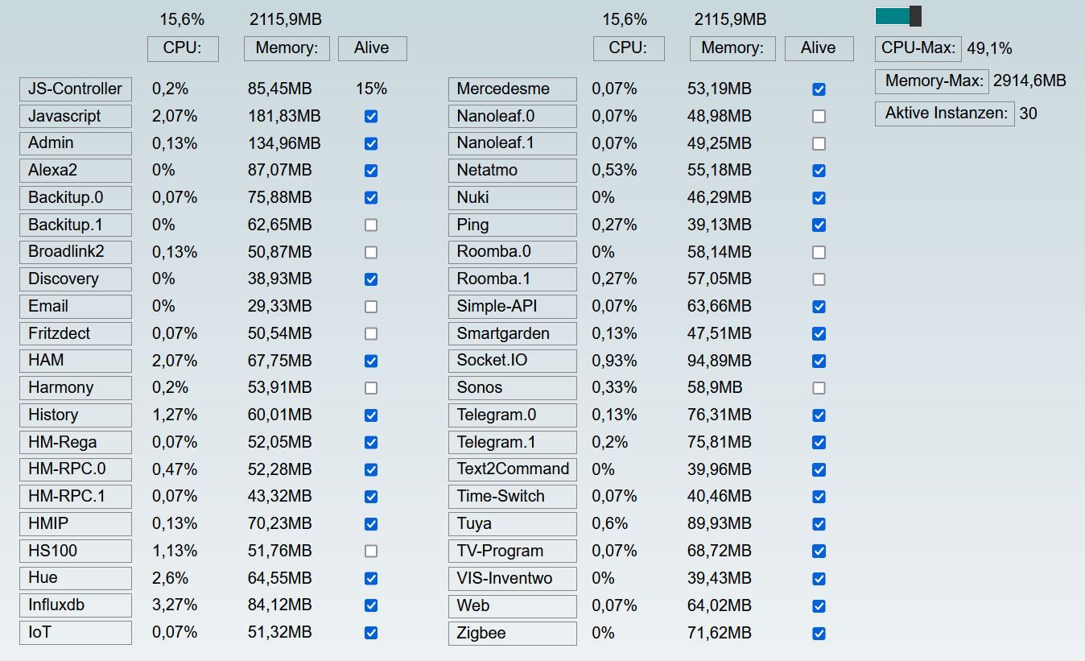Toggle the Javascript alive checkbox
The width and height of the screenshot is (1085, 661).
click(371, 116)
